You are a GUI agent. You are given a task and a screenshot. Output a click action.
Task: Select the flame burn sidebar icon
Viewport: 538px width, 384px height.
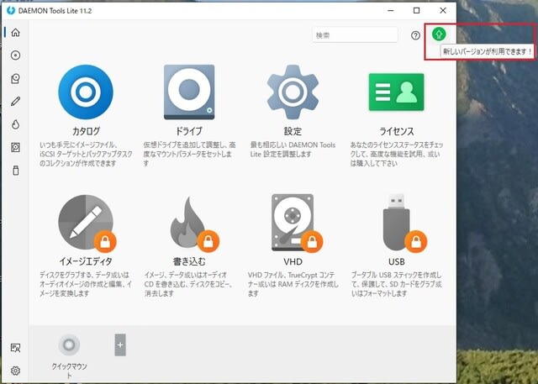pos(15,124)
